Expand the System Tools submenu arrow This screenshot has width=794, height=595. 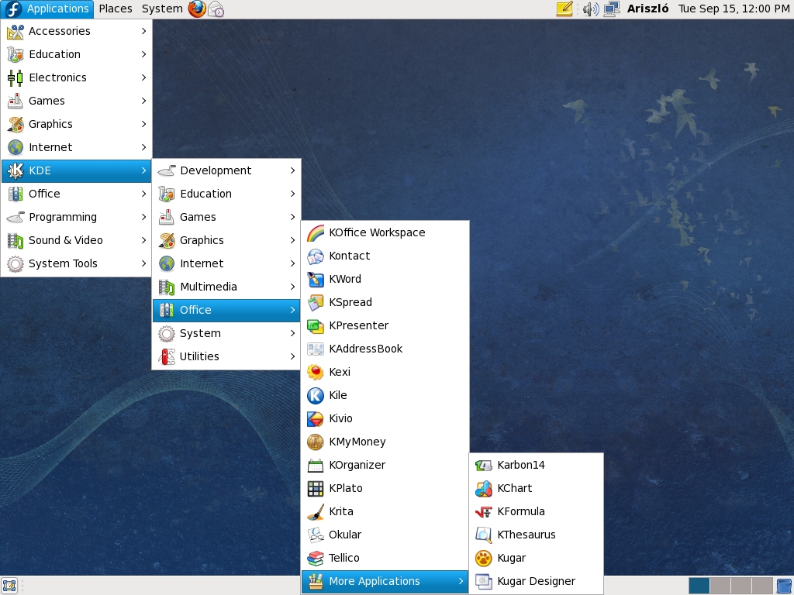(143, 263)
